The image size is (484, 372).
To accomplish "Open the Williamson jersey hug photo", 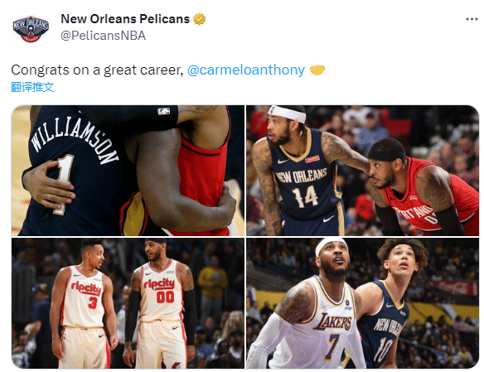I will [128, 171].
